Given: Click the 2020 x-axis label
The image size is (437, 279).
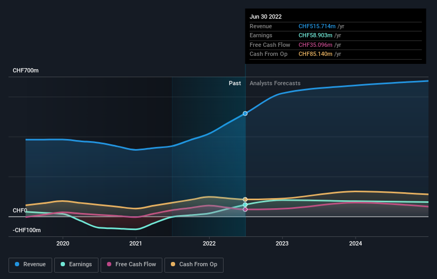Looking at the screenshot, I should point(63,243).
